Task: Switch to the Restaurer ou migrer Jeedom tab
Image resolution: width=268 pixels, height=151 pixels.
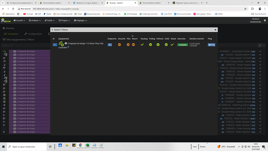Action: coord(87,3)
